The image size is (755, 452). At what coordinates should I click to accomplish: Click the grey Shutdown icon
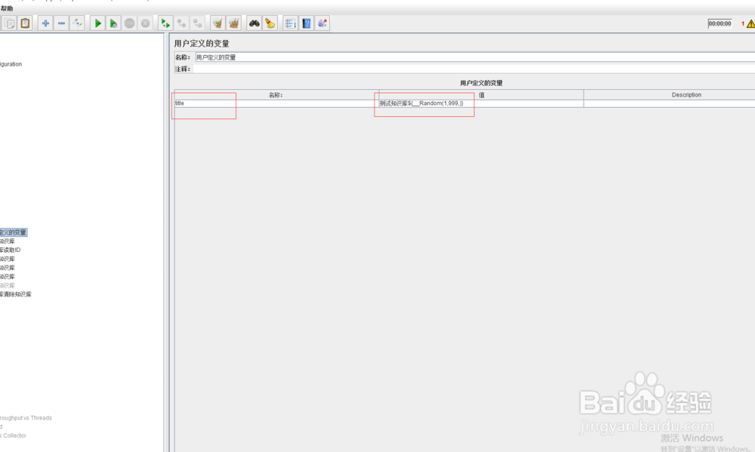point(146,23)
